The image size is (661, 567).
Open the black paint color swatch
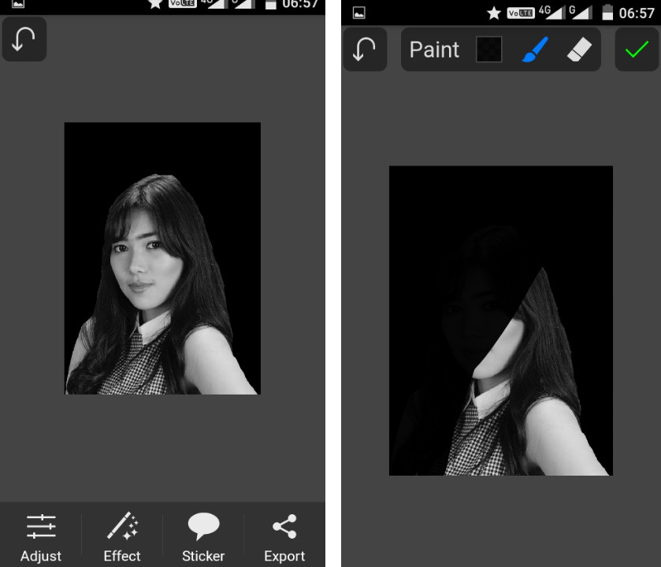[x=489, y=50]
